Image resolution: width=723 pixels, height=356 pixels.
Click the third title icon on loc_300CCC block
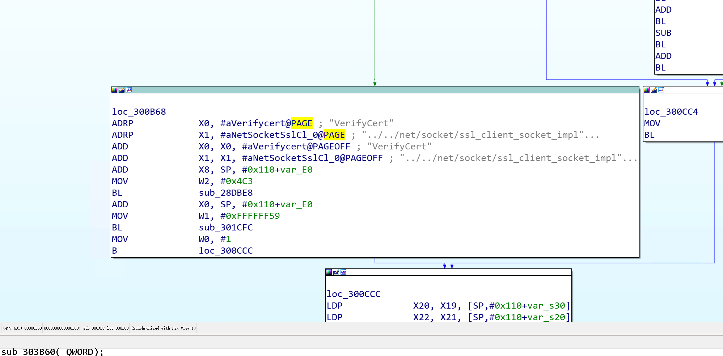pyautogui.click(x=343, y=272)
